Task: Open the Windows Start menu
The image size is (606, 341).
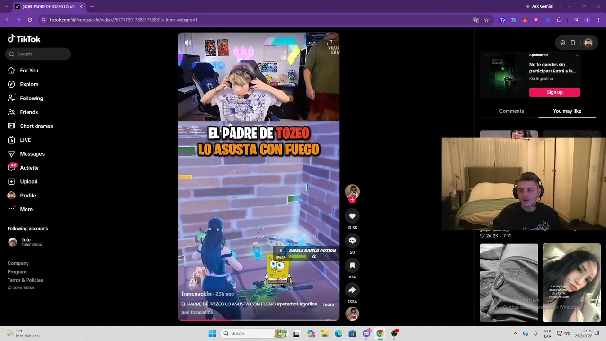Action: pos(212,333)
